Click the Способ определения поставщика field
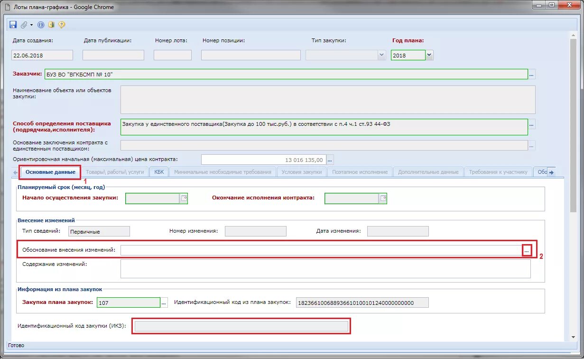The width and height of the screenshot is (584, 359). point(324,127)
